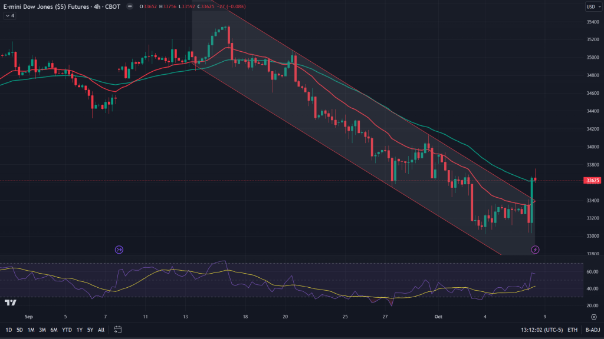Click the TradingView logo on the chart

point(10,303)
